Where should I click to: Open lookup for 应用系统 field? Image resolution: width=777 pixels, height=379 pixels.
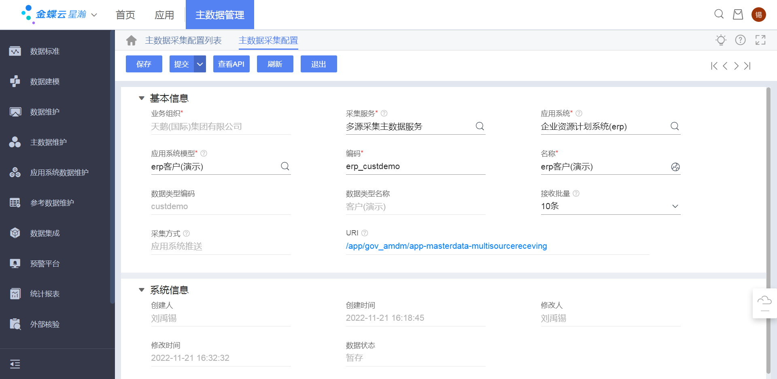point(675,126)
